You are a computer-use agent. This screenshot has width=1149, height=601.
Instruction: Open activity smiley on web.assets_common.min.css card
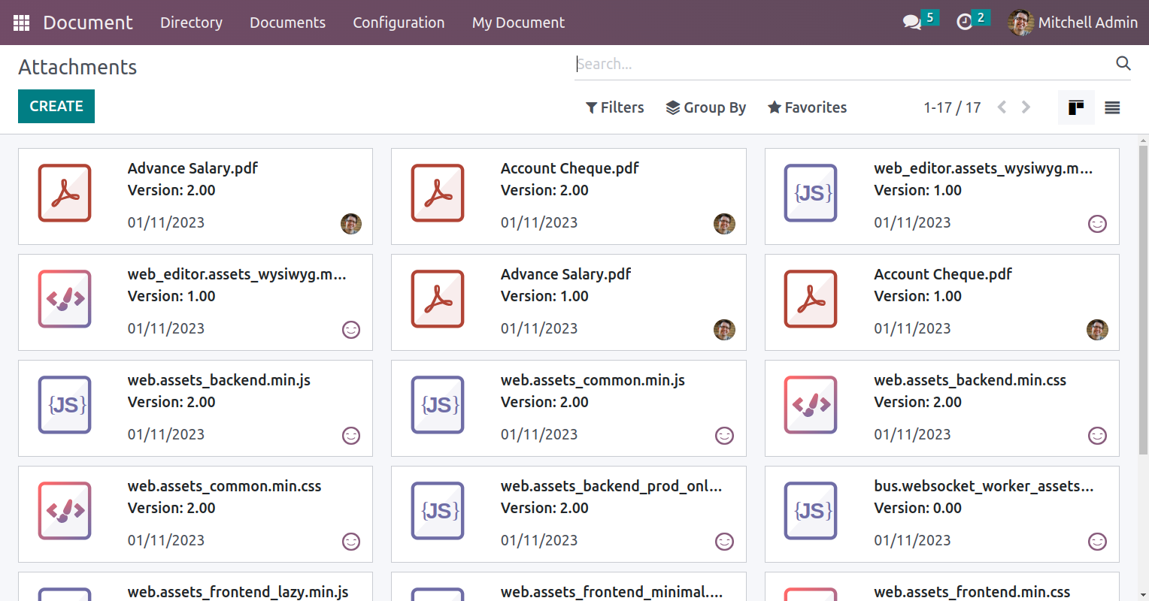point(351,542)
